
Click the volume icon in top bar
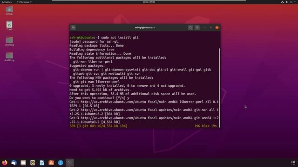click(287, 2)
